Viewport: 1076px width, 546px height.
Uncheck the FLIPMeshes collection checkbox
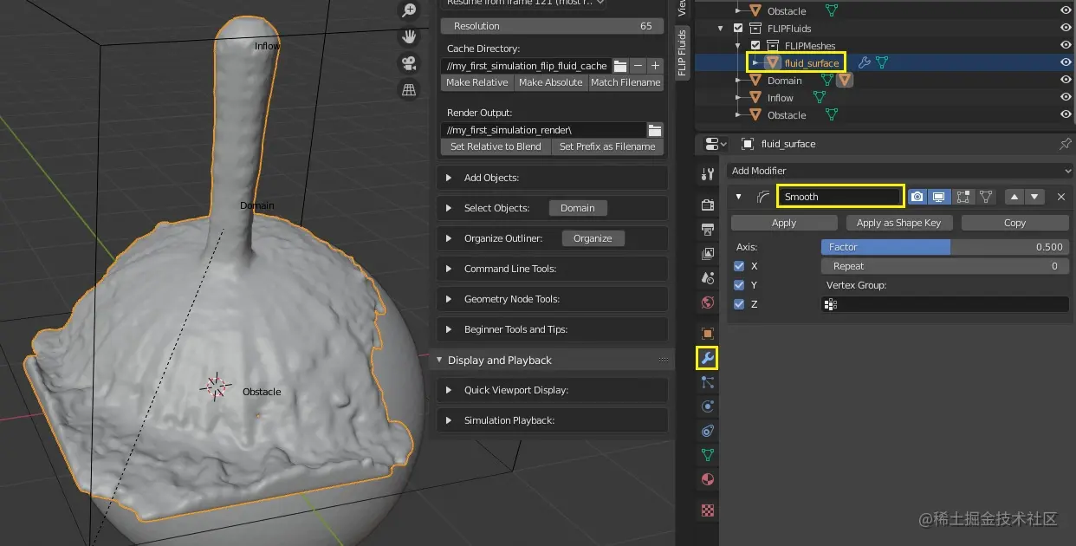755,45
